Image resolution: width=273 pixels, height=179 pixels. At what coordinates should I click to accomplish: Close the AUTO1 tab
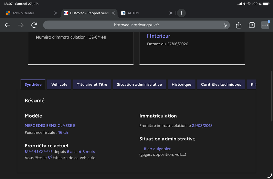(171, 13)
